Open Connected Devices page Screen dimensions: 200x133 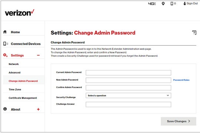(26, 44)
